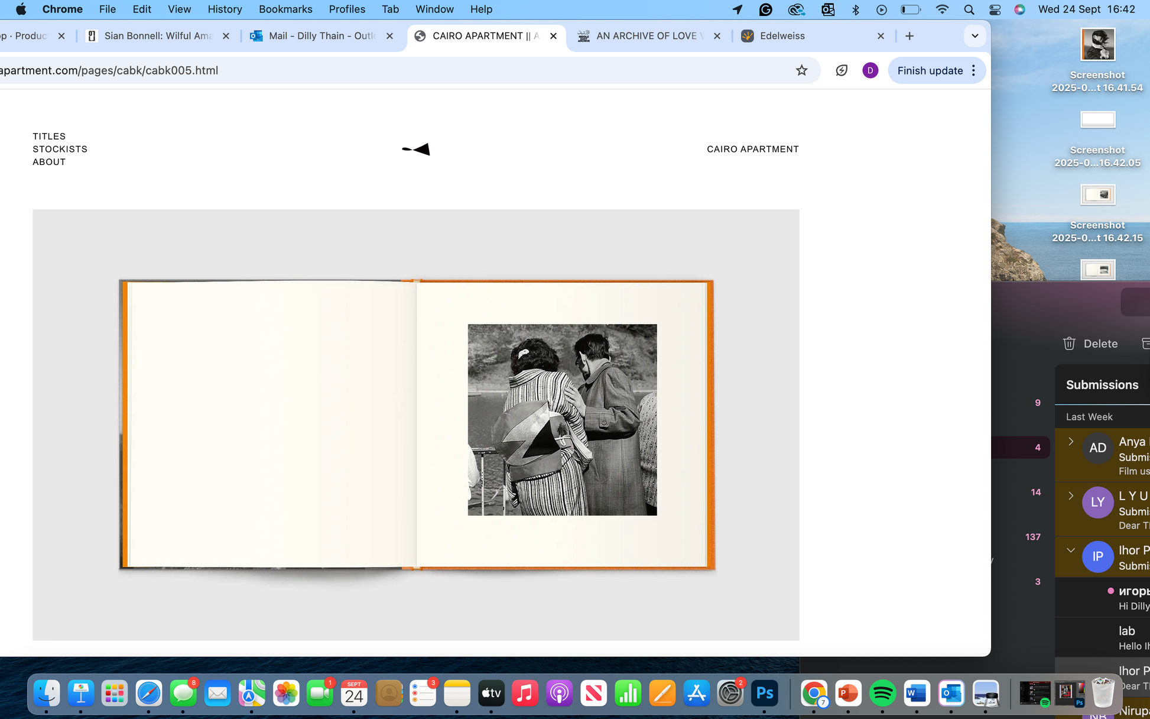The image size is (1150, 719).
Task: Open Photoshop from the dock
Action: tap(765, 693)
